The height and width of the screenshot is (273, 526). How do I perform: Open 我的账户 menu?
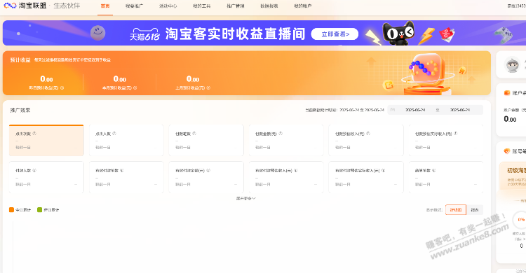coord(302,6)
